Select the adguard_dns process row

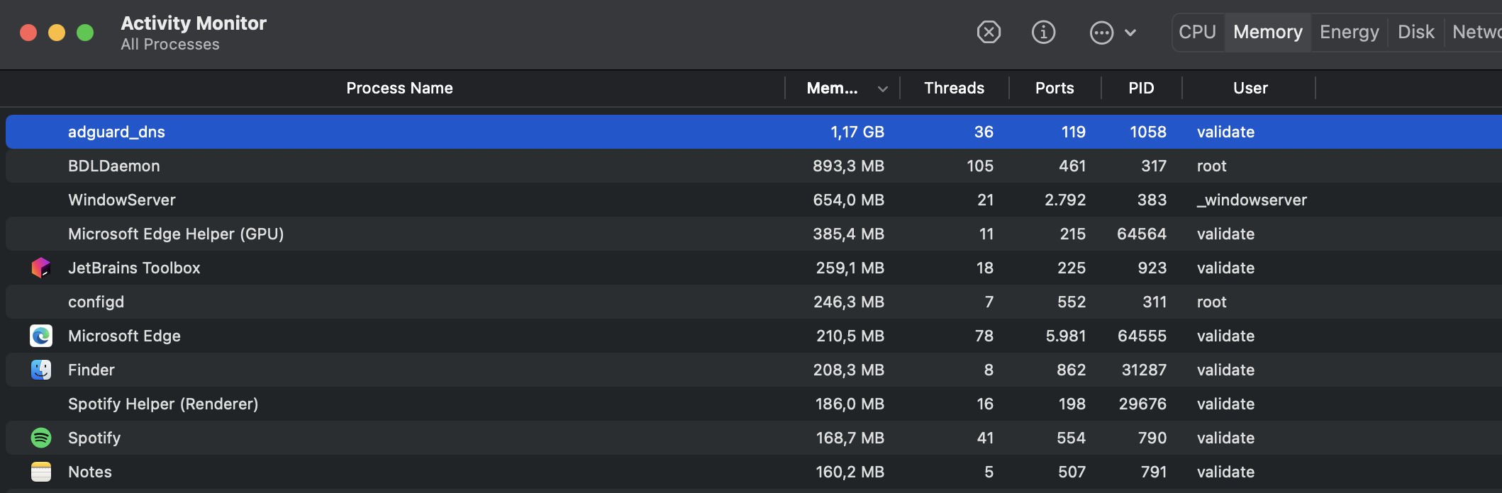[x=754, y=132]
